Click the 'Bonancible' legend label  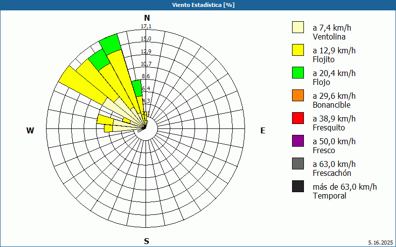[x=332, y=105]
